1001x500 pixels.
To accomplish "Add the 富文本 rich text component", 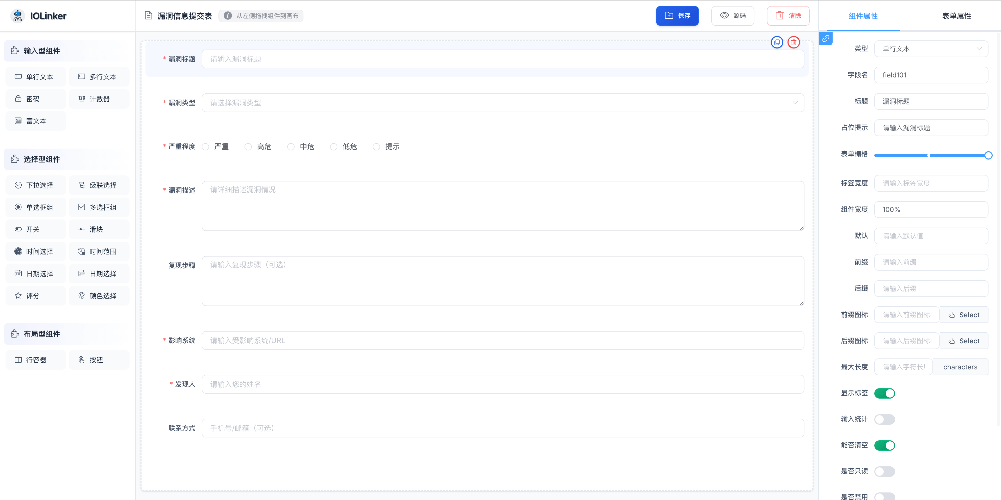I will [36, 121].
